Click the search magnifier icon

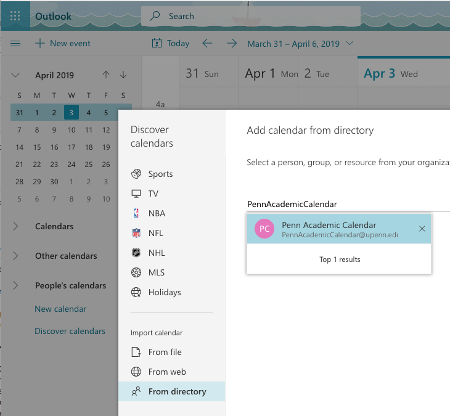(x=155, y=16)
